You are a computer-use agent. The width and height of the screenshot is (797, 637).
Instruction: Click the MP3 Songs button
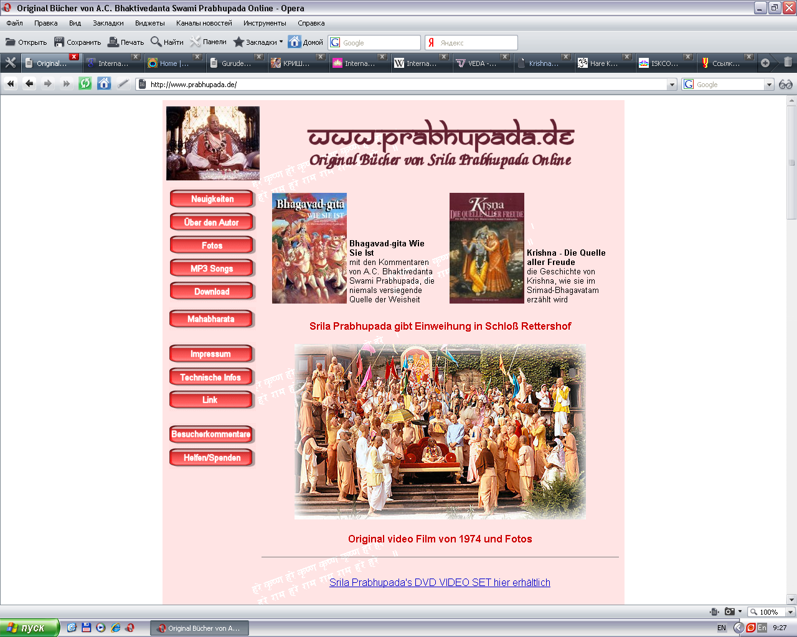(x=212, y=268)
